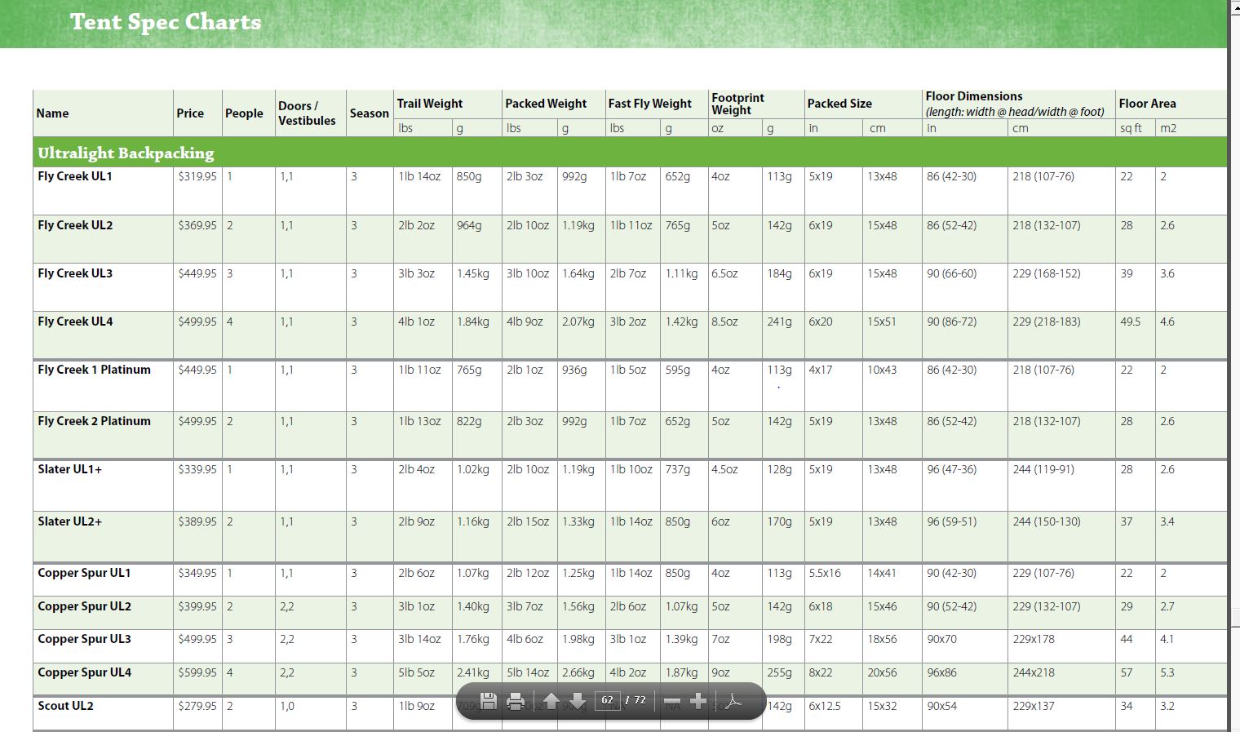
Task: Click the People column header
Action: pyautogui.click(x=244, y=113)
